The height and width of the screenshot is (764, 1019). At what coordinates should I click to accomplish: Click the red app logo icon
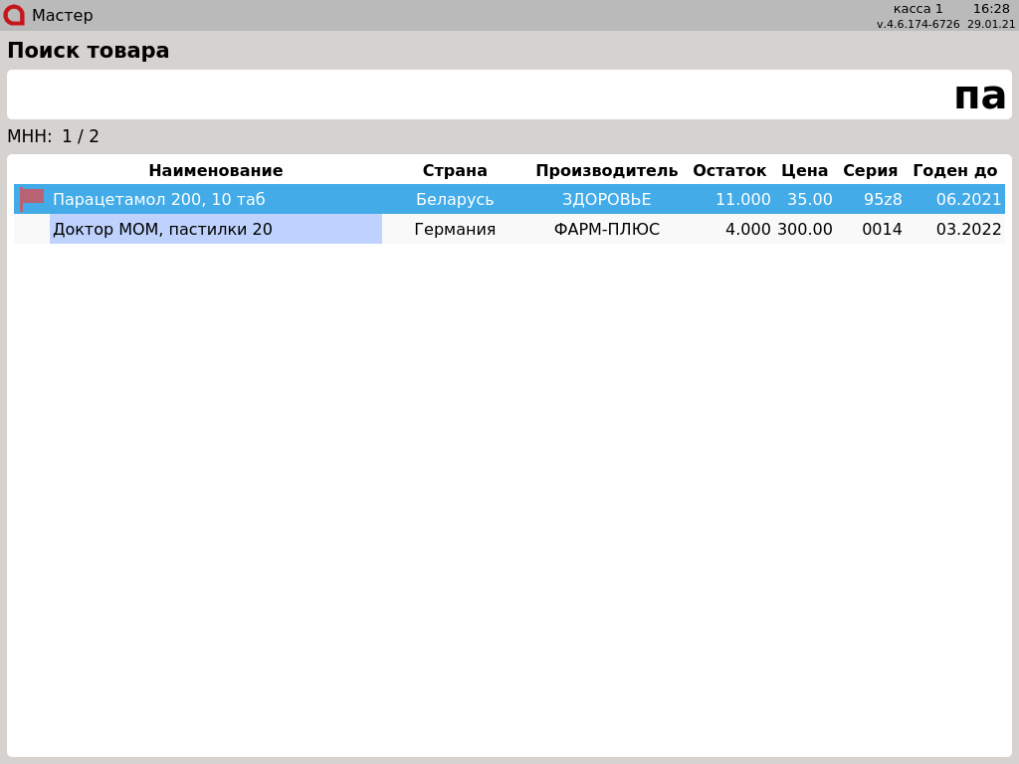pyautogui.click(x=13, y=15)
